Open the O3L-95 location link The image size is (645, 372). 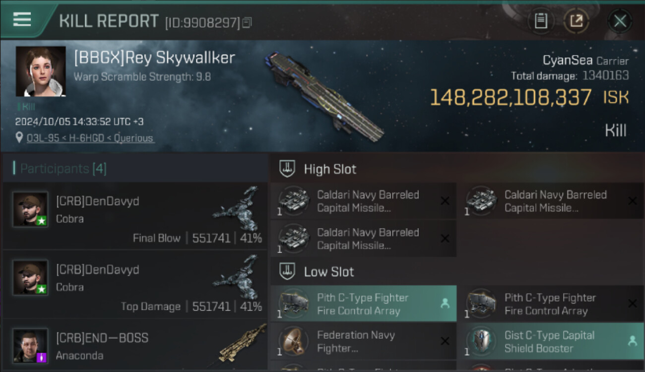tap(90, 138)
